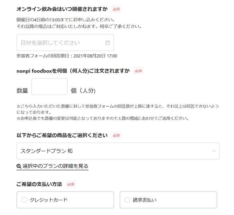Click 必須 badge beside 商品をご選択 heading
Screen dimensions: 234x215
[116, 135]
